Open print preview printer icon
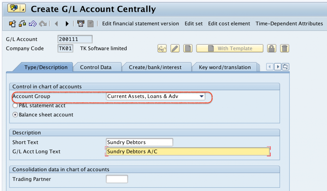Image resolution: width=327 pixels, height=191 pixels. (x=80, y=24)
